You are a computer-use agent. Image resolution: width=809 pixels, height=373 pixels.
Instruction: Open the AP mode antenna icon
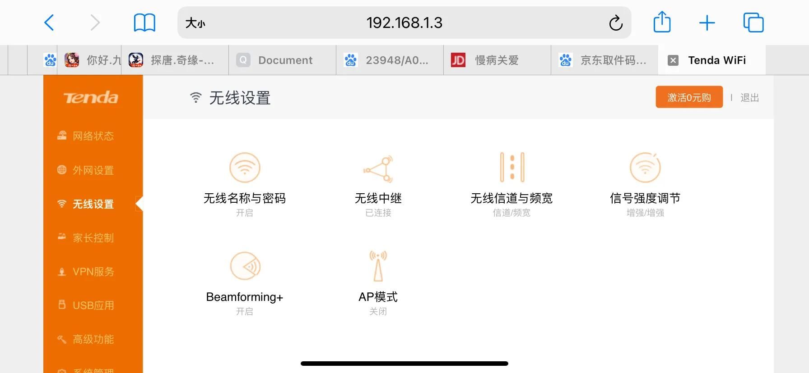point(378,266)
